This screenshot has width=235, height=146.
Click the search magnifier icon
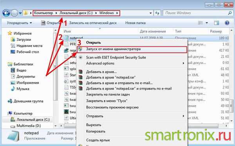coord(230,13)
